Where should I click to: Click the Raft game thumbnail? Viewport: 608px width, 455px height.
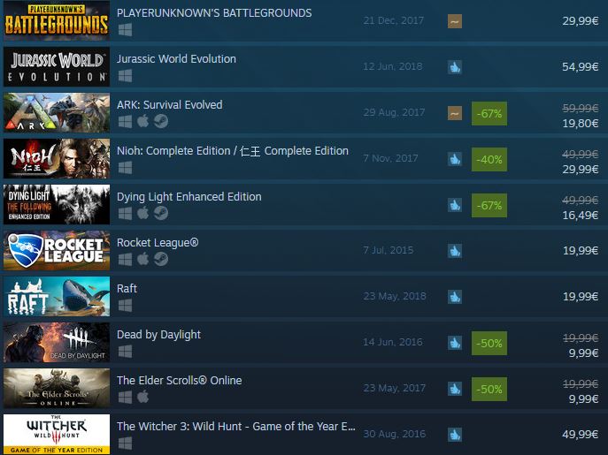(x=57, y=296)
